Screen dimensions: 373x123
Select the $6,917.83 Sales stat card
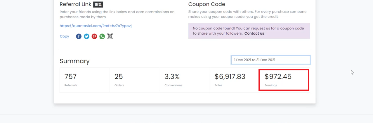[234, 80]
